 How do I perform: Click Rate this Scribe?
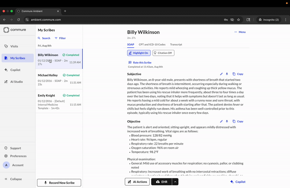(140, 63)
